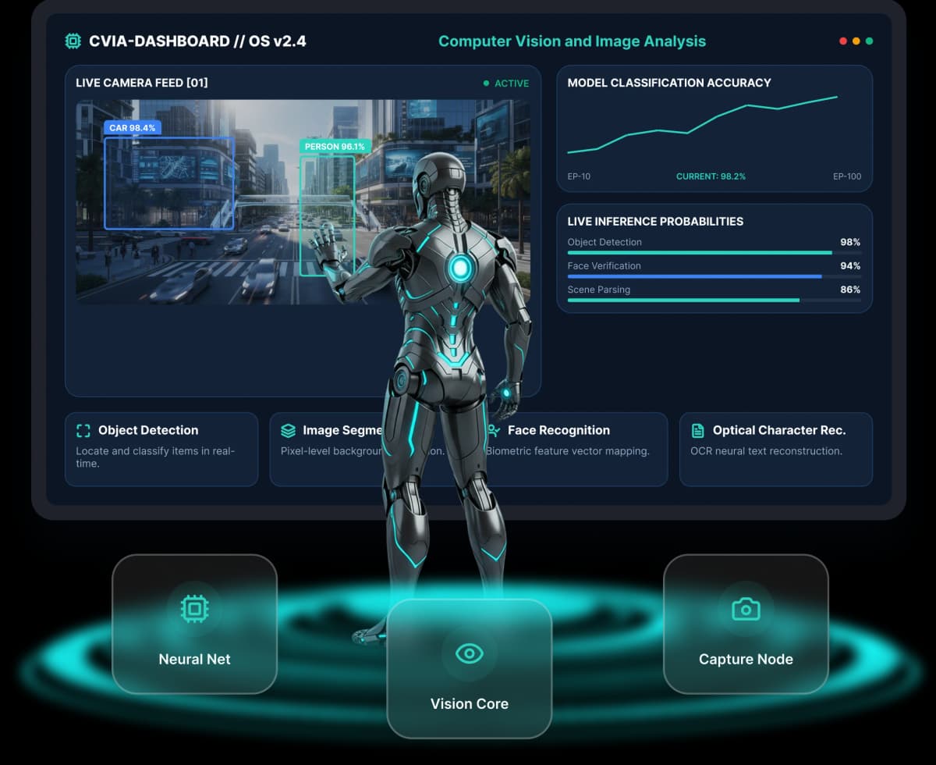Image resolution: width=936 pixels, height=765 pixels.
Task: Click the CVIA-DASHBOARD // OS v2.4 title
Action: [197, 41]
